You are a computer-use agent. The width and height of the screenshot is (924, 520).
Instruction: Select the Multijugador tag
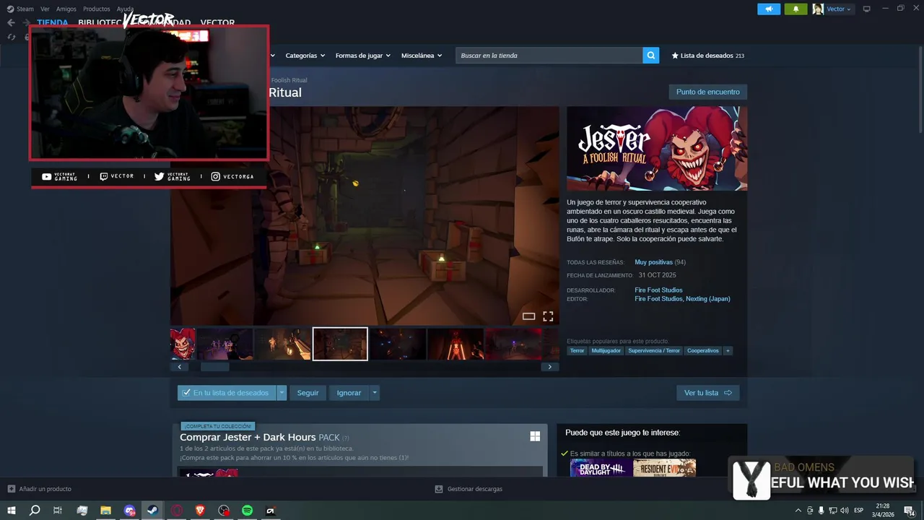(606, 350)
